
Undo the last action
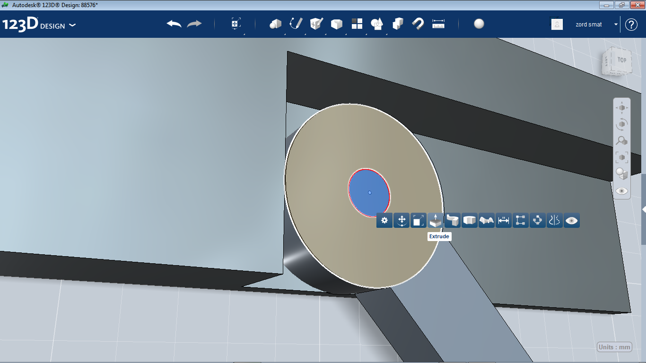174,24
